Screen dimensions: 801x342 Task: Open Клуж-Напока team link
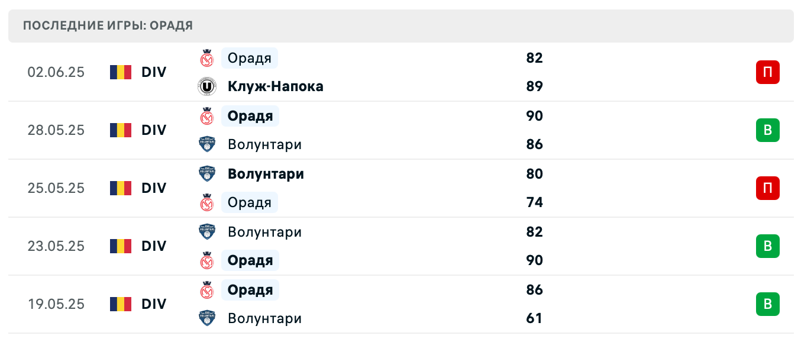coord(275,86)
